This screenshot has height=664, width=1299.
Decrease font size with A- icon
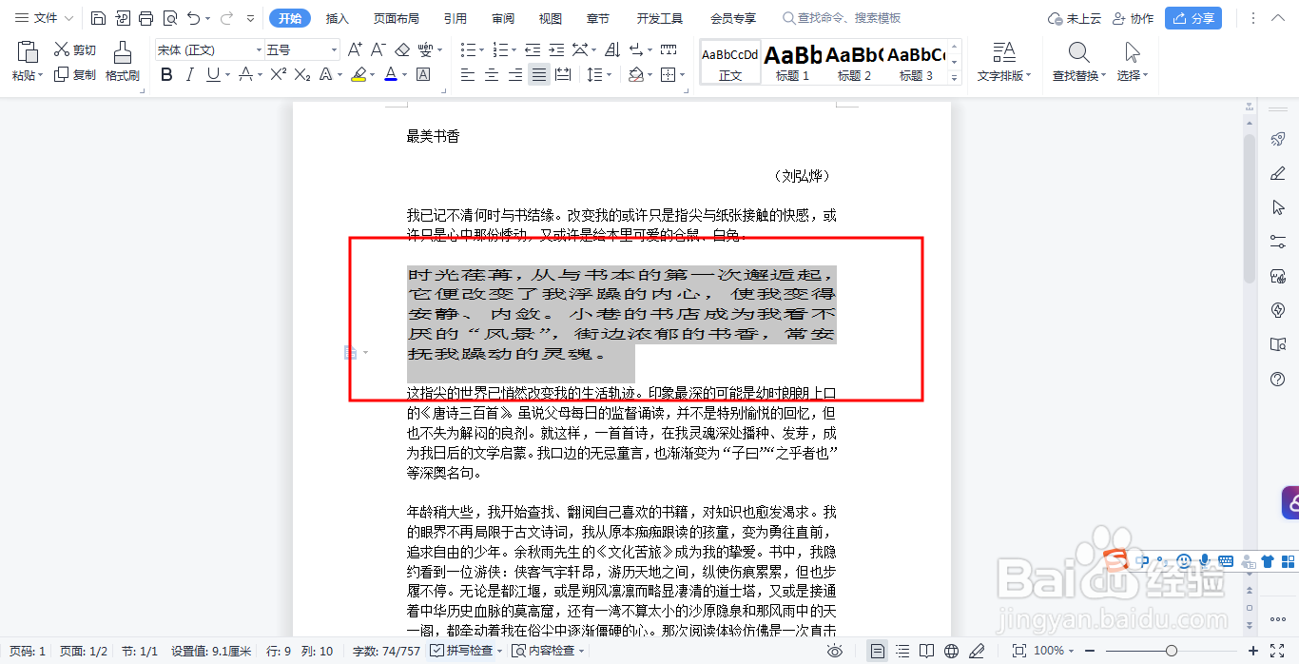click(x=378, y=49)
